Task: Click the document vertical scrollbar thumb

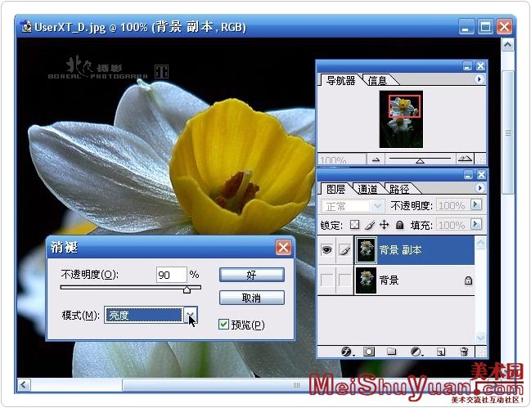Action: (507, 132)
